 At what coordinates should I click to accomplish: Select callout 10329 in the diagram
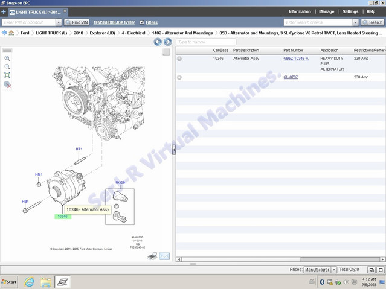tap(120, 182)
